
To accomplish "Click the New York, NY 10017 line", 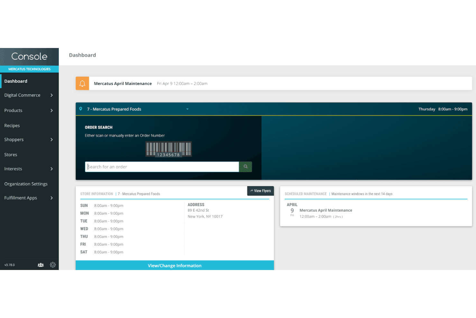I will point(205,217).
